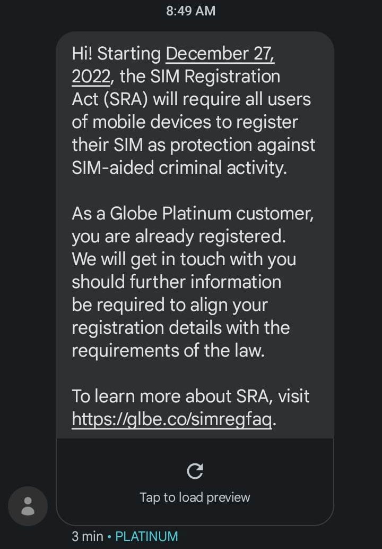Viewport: 382px width, 549px height.
Task: Tap the '3 min' message timestamp
Action: coord(88,536)
